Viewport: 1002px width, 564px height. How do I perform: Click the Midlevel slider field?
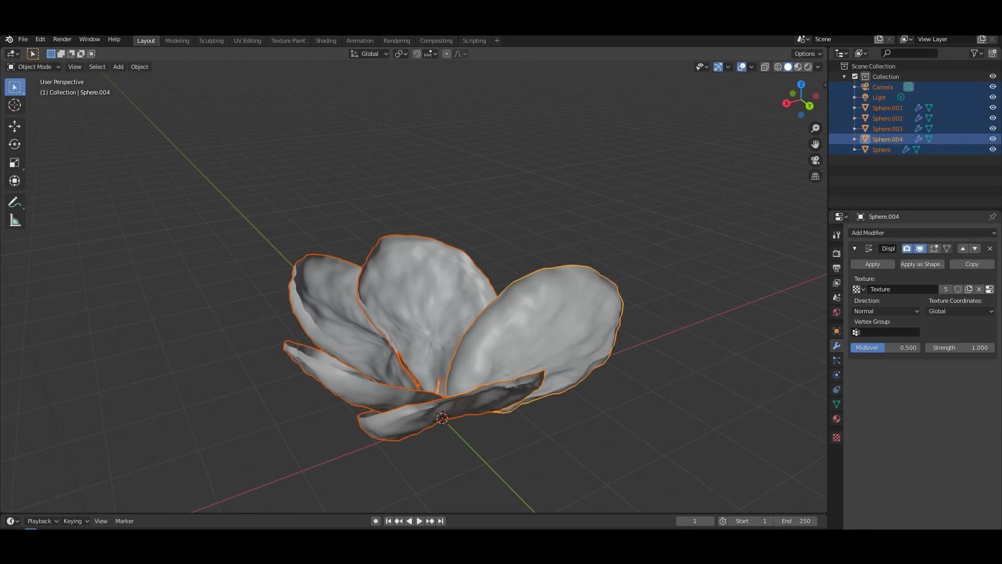click(x=885, y=347)
